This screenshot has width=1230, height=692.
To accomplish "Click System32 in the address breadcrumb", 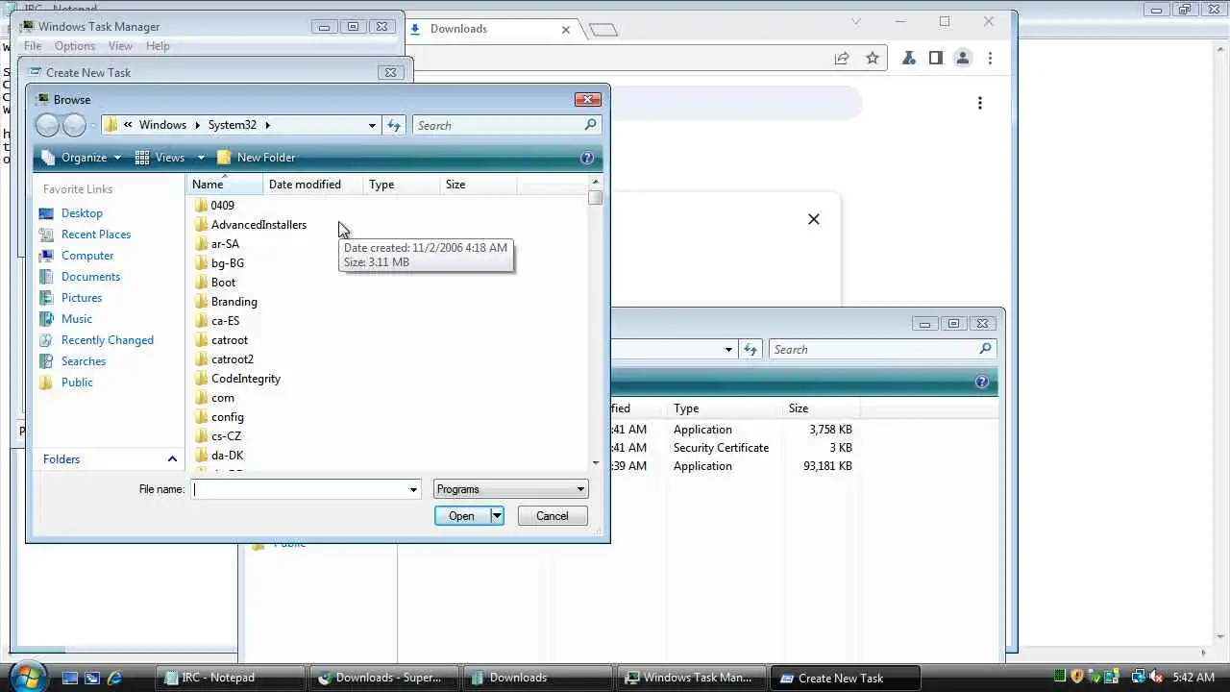I will [233, 125].
